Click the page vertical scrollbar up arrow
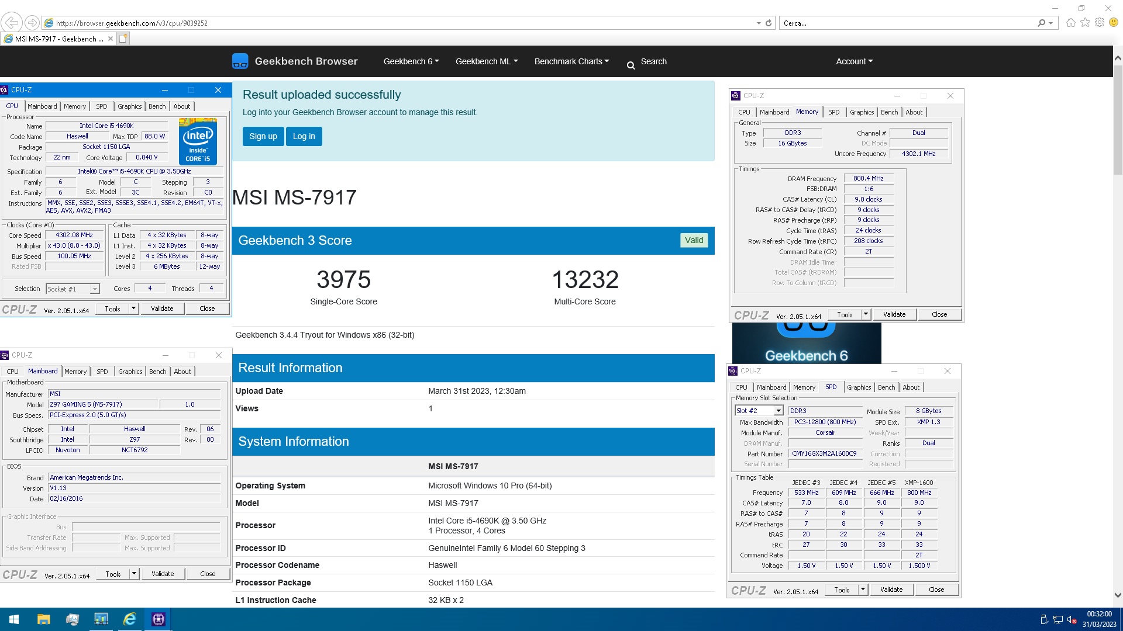1123x631 pixels. (x=1118, y=58)
